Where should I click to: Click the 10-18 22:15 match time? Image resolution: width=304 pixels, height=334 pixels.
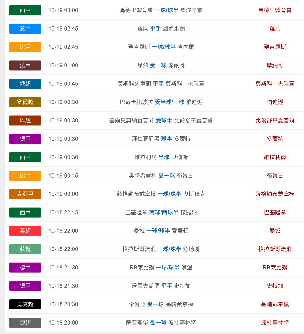pos(63,212)
